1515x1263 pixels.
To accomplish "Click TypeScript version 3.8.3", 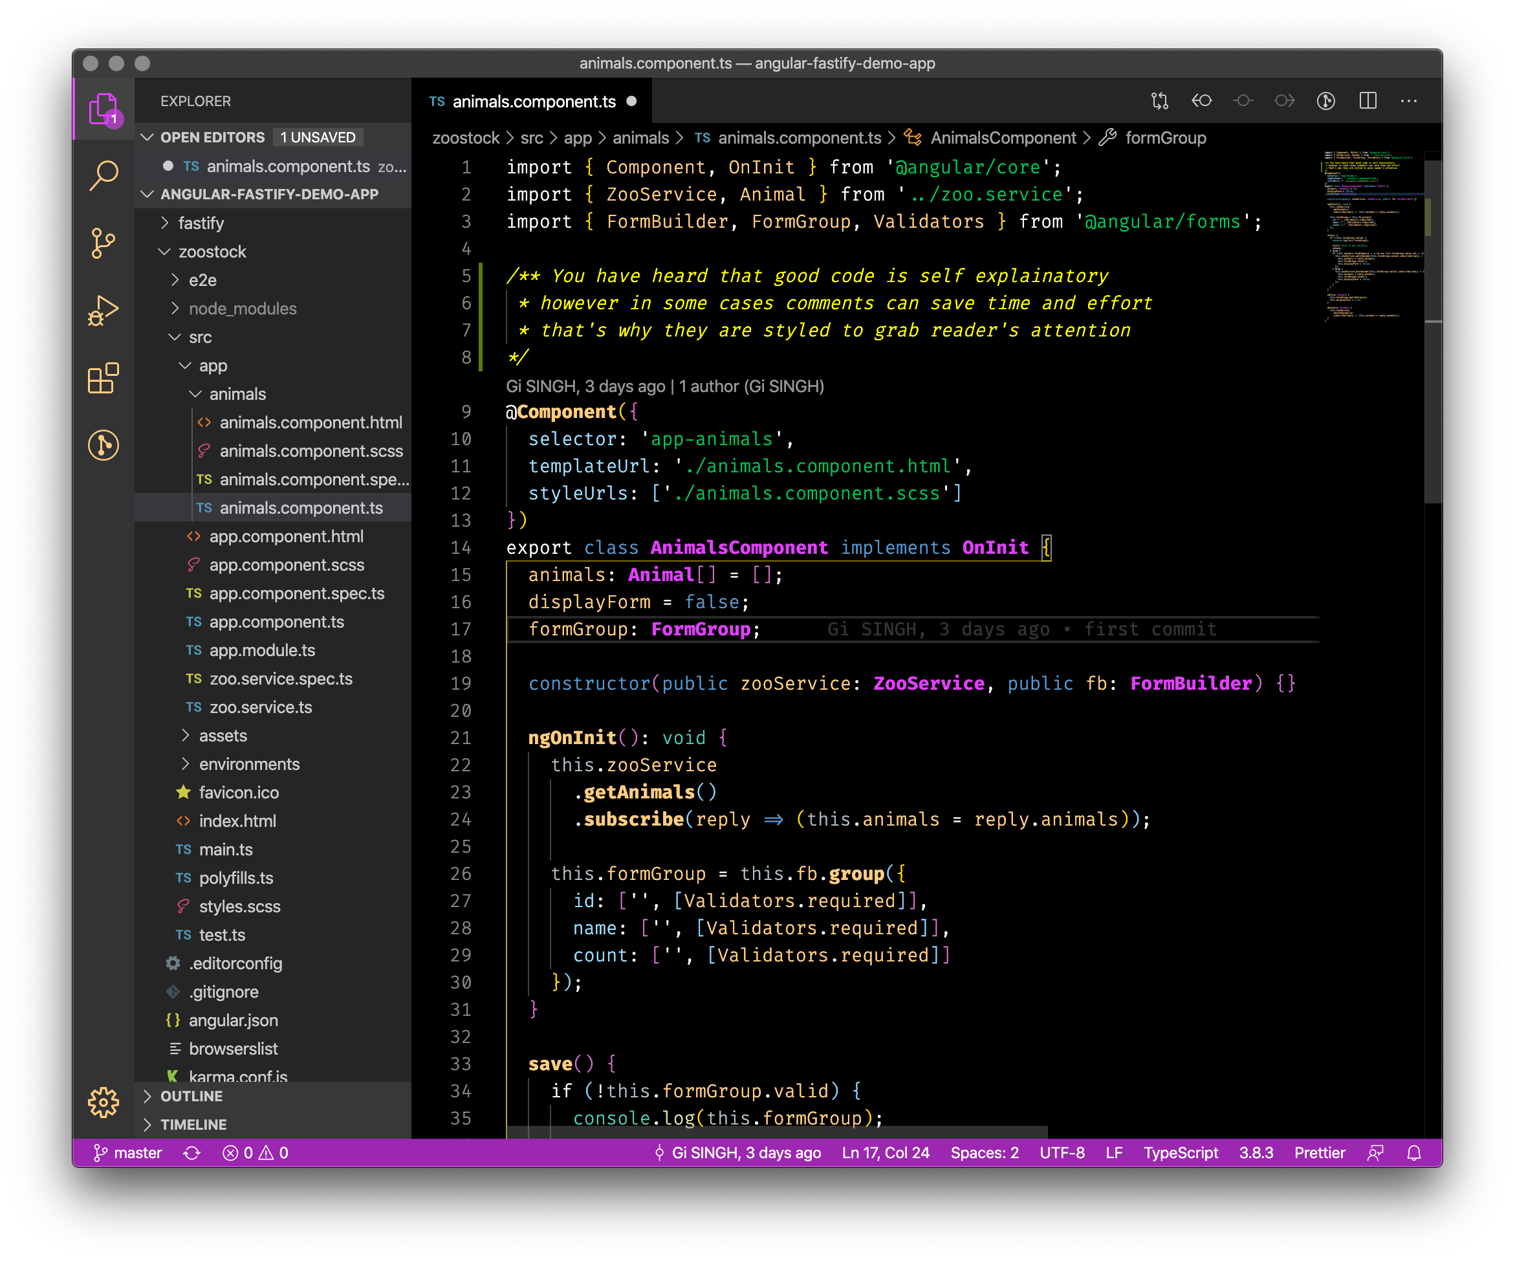I will tap(1256, 1152).
